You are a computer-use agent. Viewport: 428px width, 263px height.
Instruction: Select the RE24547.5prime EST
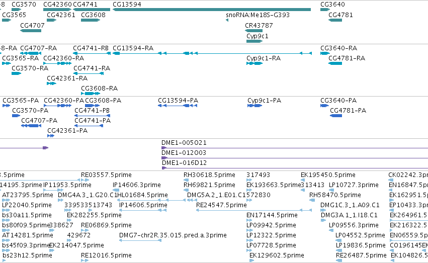point(254,210)
